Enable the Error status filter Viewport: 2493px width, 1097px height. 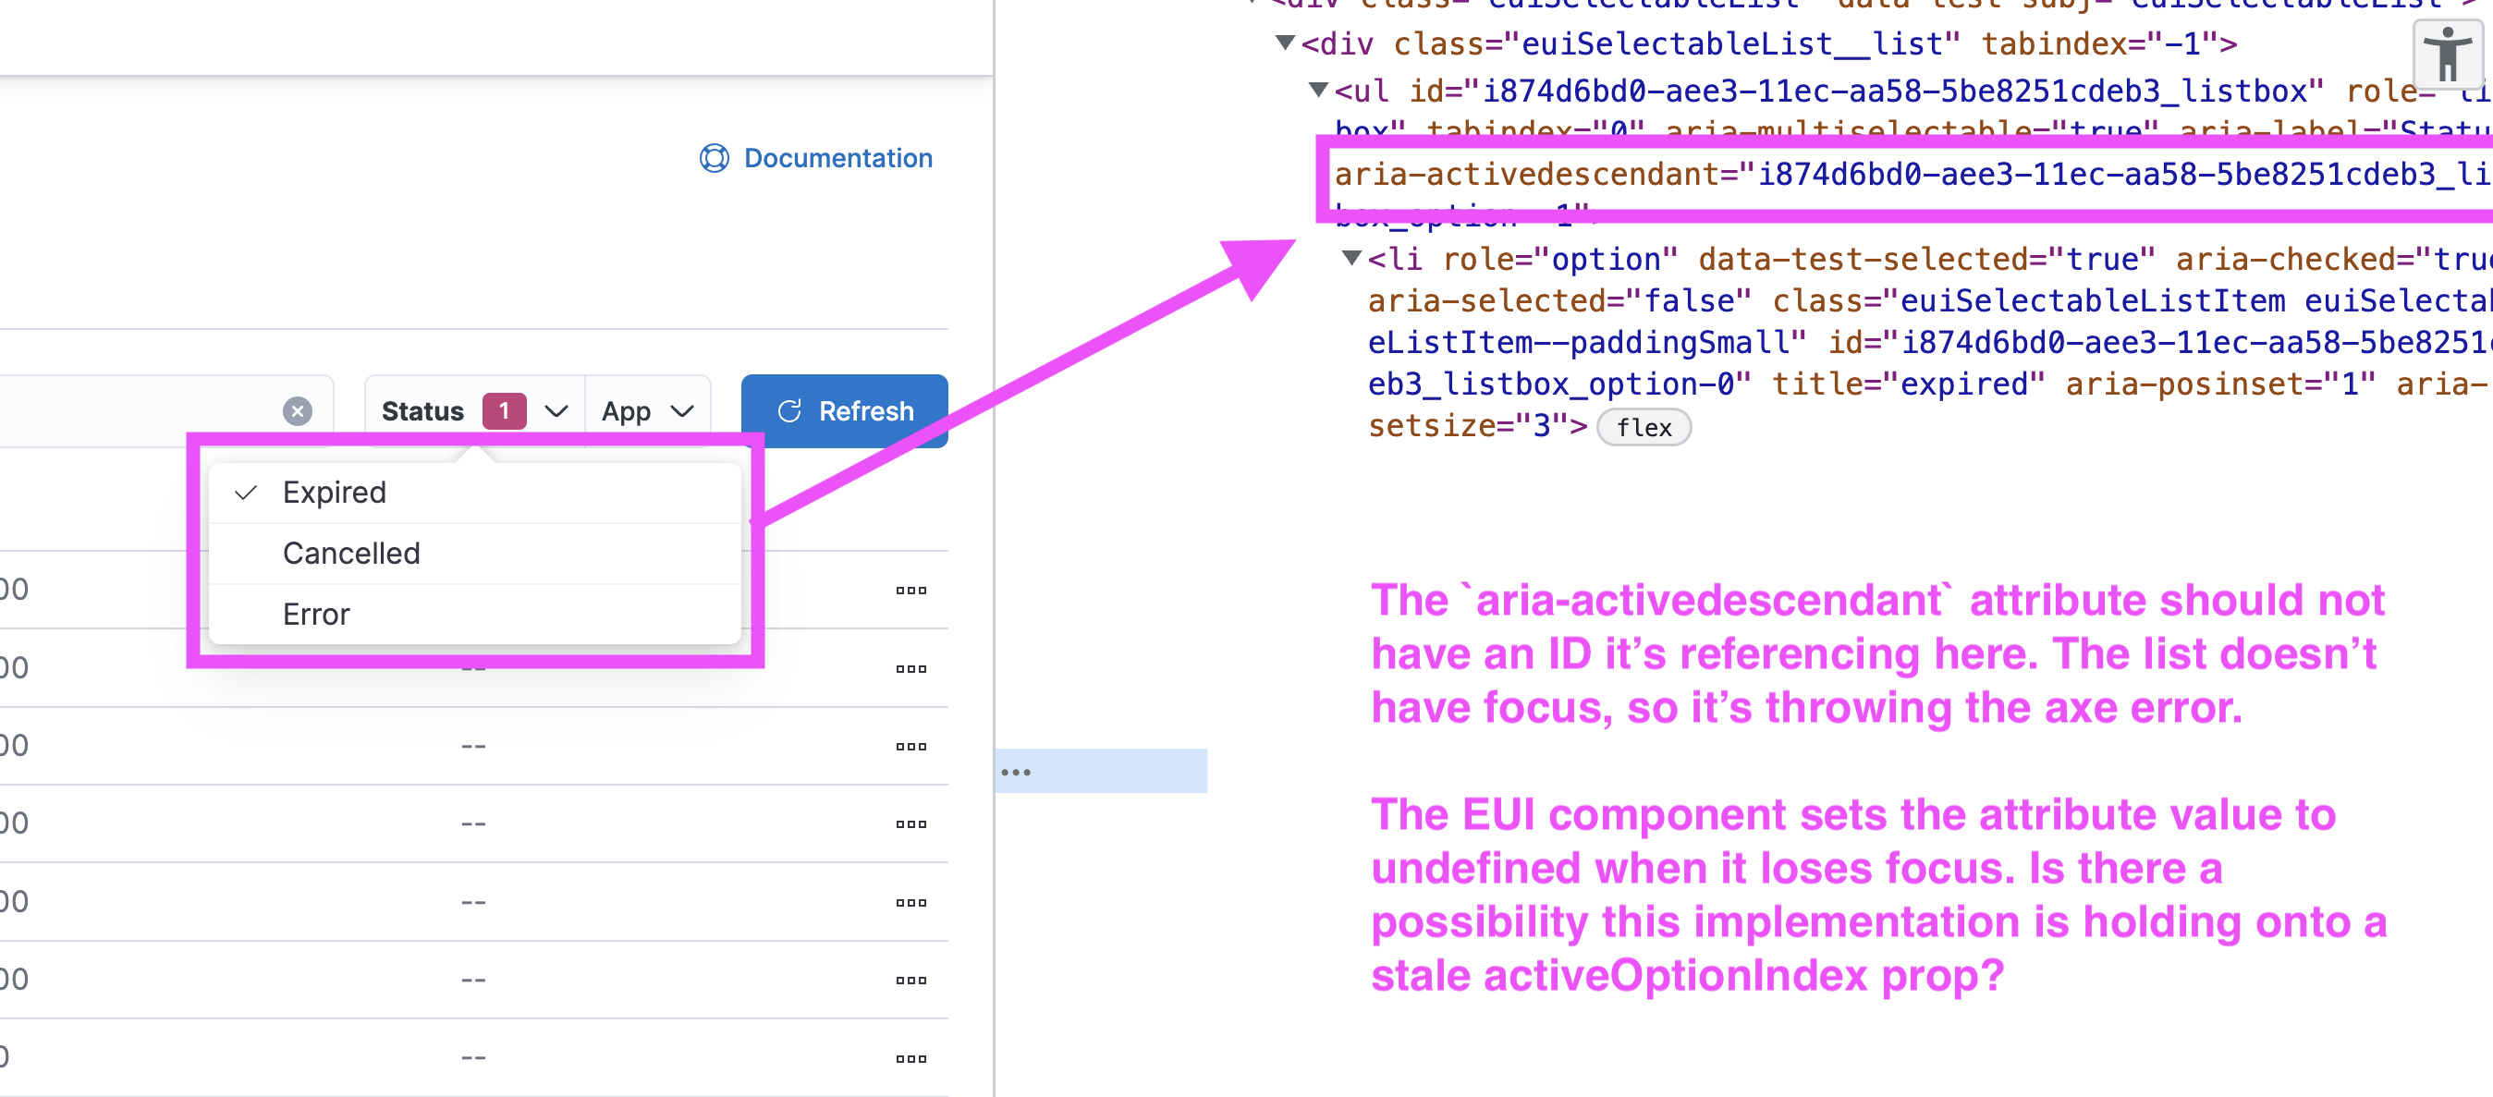coord(315,614)
